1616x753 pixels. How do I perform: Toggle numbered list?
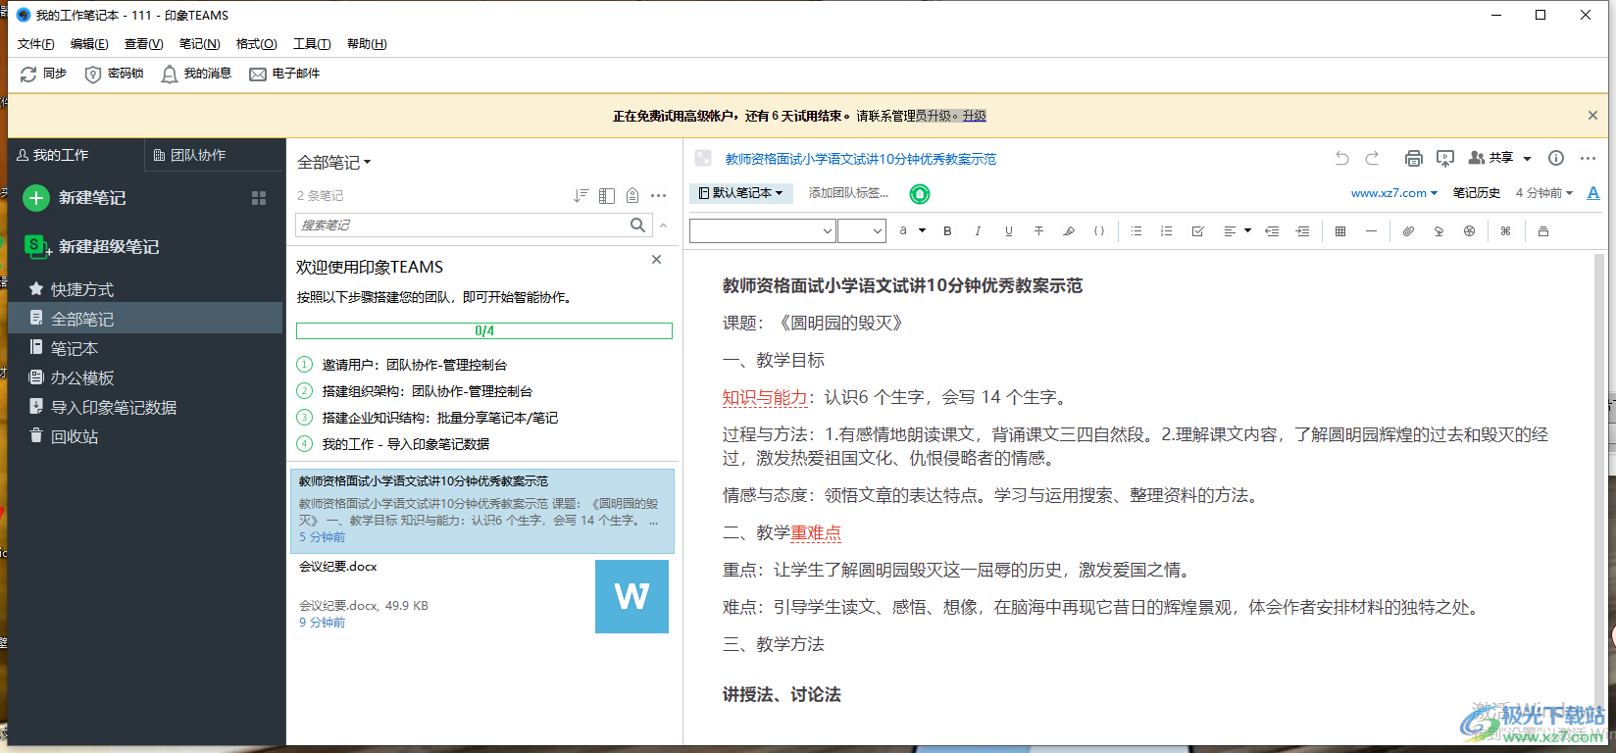pos(1167,231)
